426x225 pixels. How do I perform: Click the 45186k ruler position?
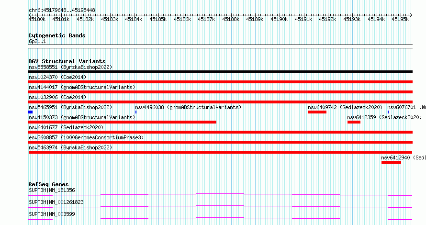click(x=182, y=19)
